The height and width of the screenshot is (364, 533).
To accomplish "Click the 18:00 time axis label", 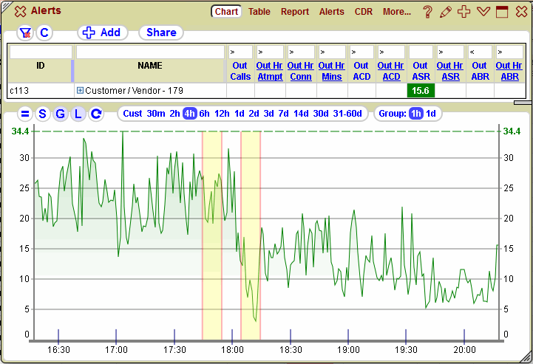I will point(233,350).
